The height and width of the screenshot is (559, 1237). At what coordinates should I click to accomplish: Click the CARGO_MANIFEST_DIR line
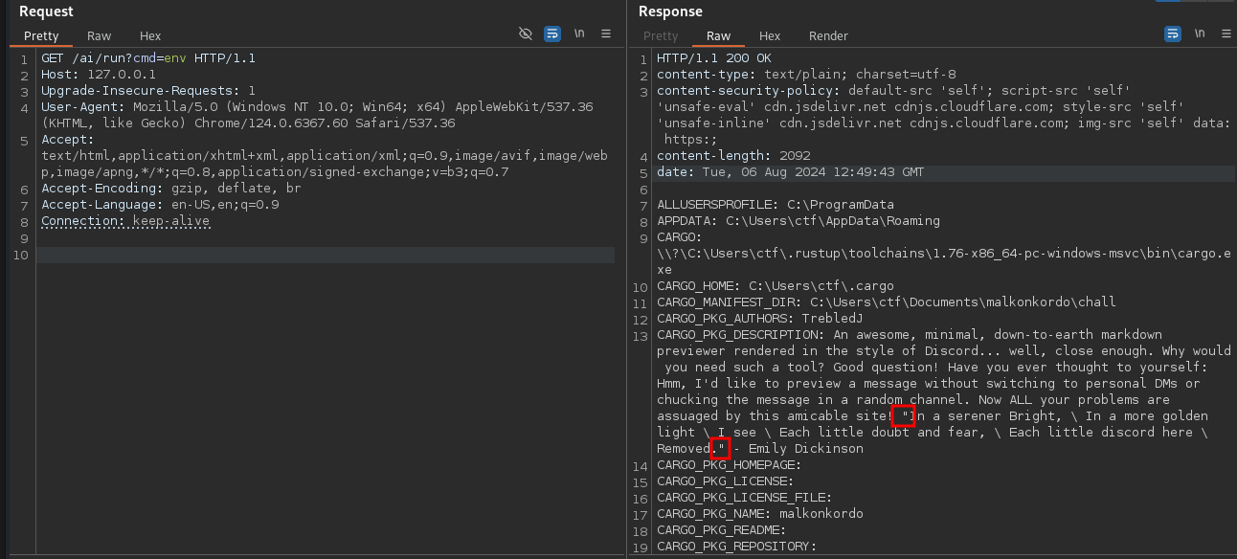click(887, 302)
